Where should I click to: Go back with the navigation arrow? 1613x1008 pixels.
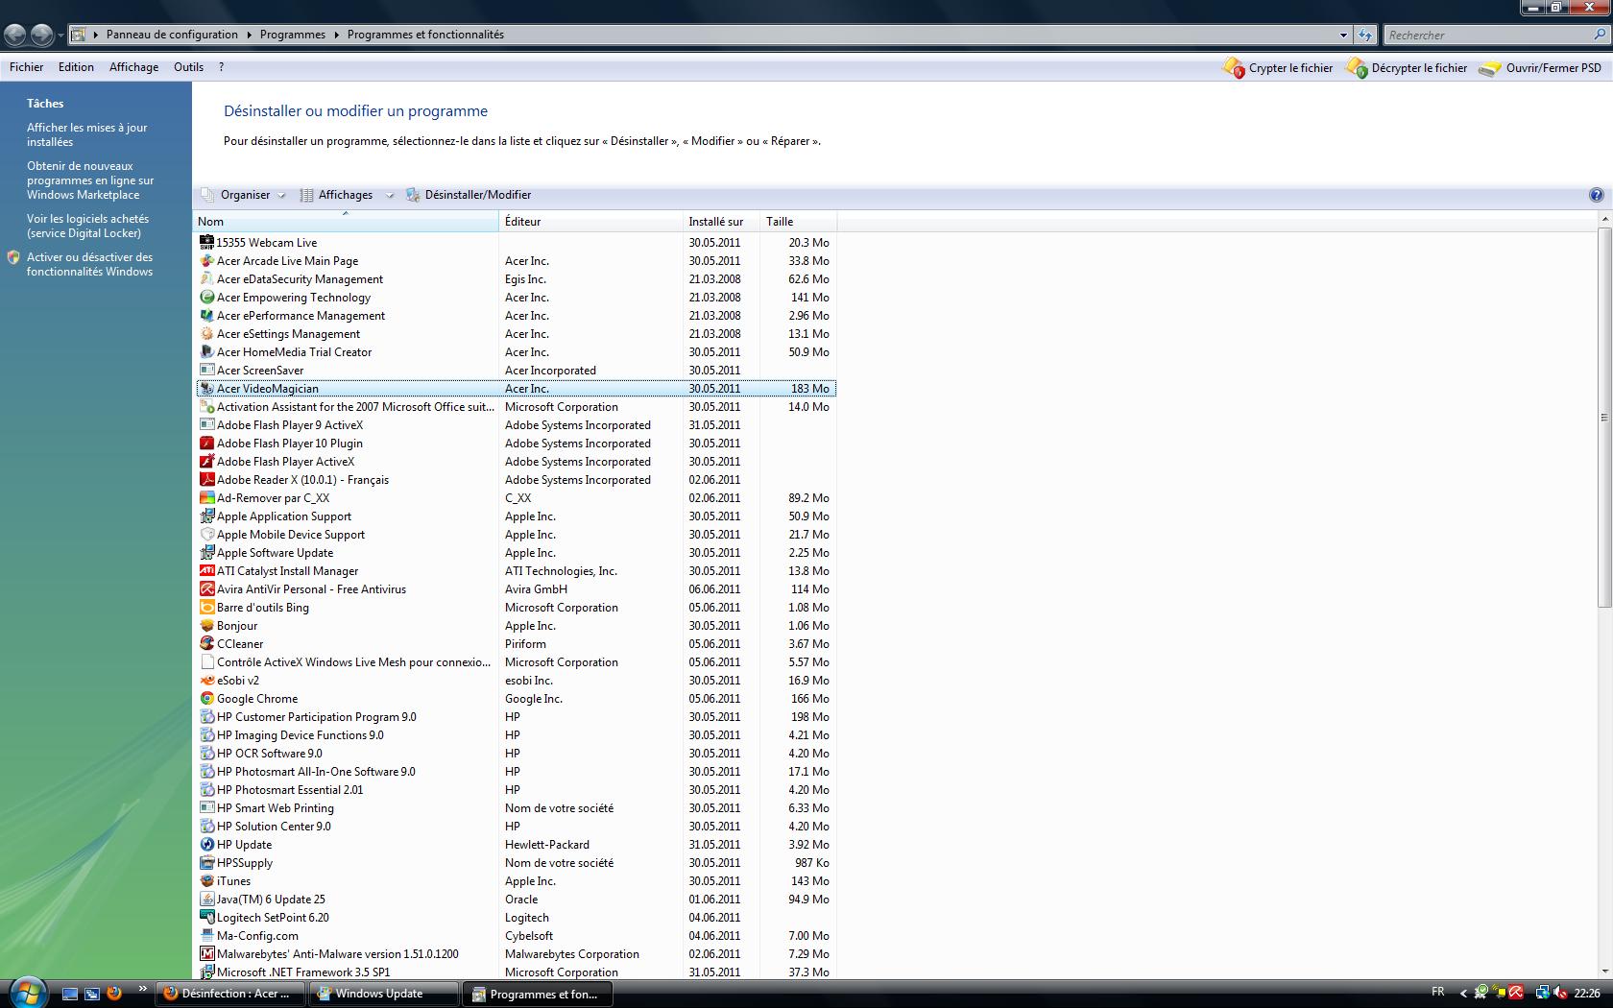click(x=15, y=36)
